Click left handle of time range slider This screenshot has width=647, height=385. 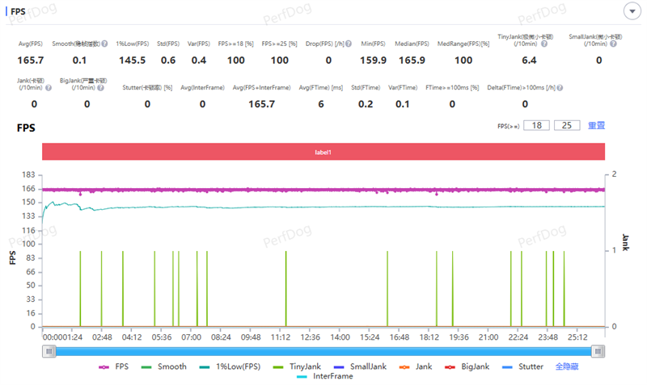tap(49, 351)
